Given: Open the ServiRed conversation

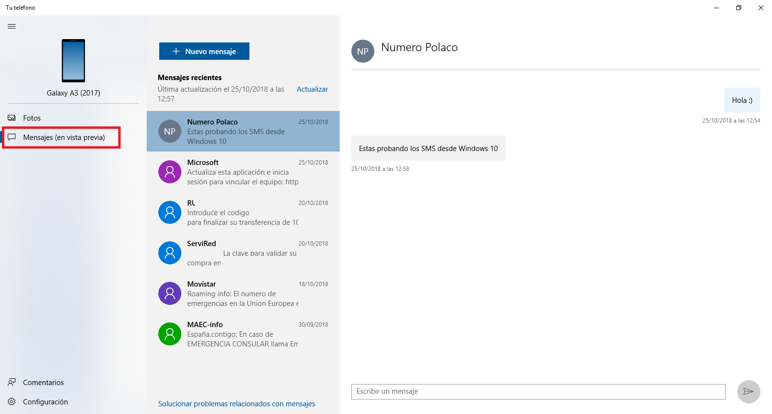Looking at the screenshot, I should click(x=243, y=253).
